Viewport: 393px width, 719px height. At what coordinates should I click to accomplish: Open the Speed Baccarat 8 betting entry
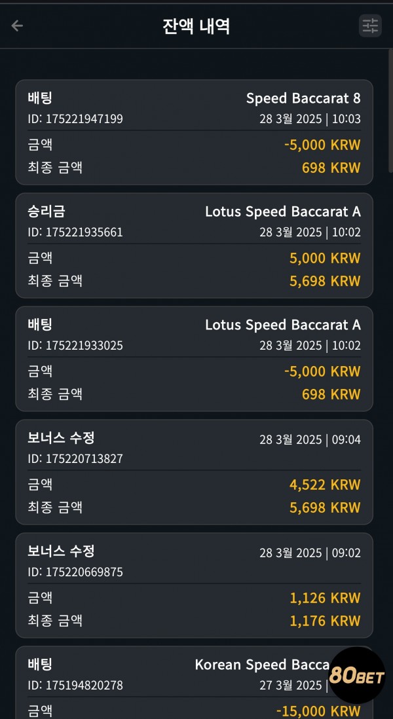pyautogui.click(x=194, y=132)
